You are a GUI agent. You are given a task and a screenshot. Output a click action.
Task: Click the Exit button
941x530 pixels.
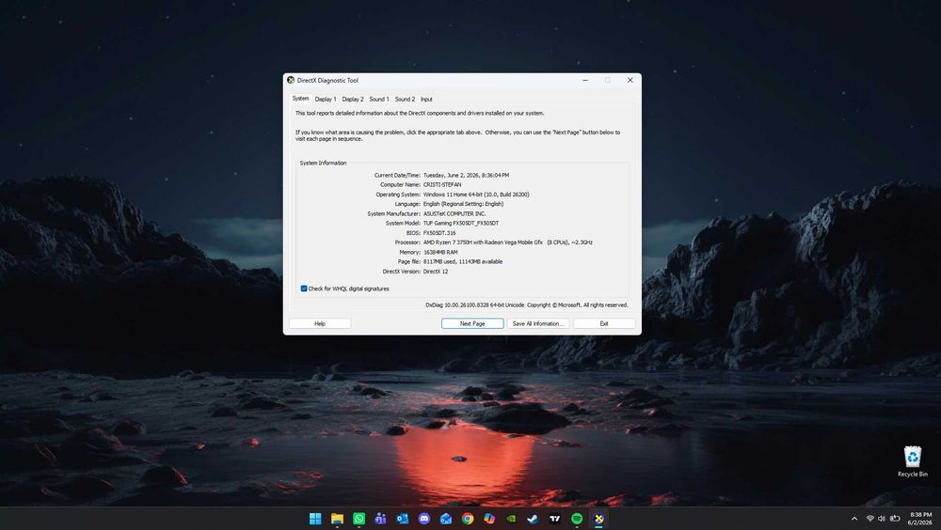pos(604,324)
